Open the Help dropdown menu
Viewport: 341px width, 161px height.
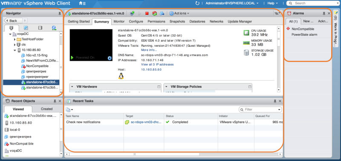click(273, 3)
